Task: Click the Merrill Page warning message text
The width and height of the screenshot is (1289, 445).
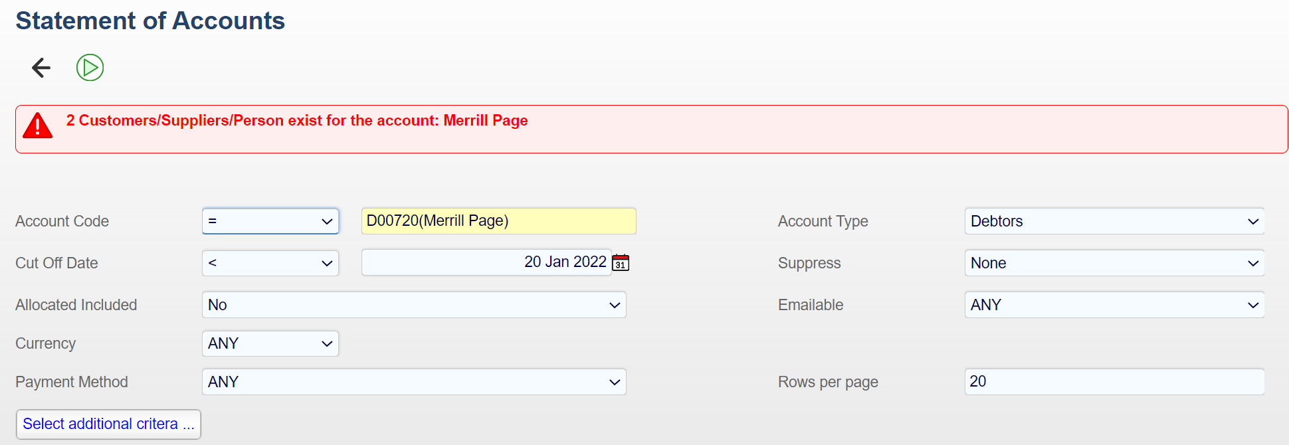Action: coord(297,121)
